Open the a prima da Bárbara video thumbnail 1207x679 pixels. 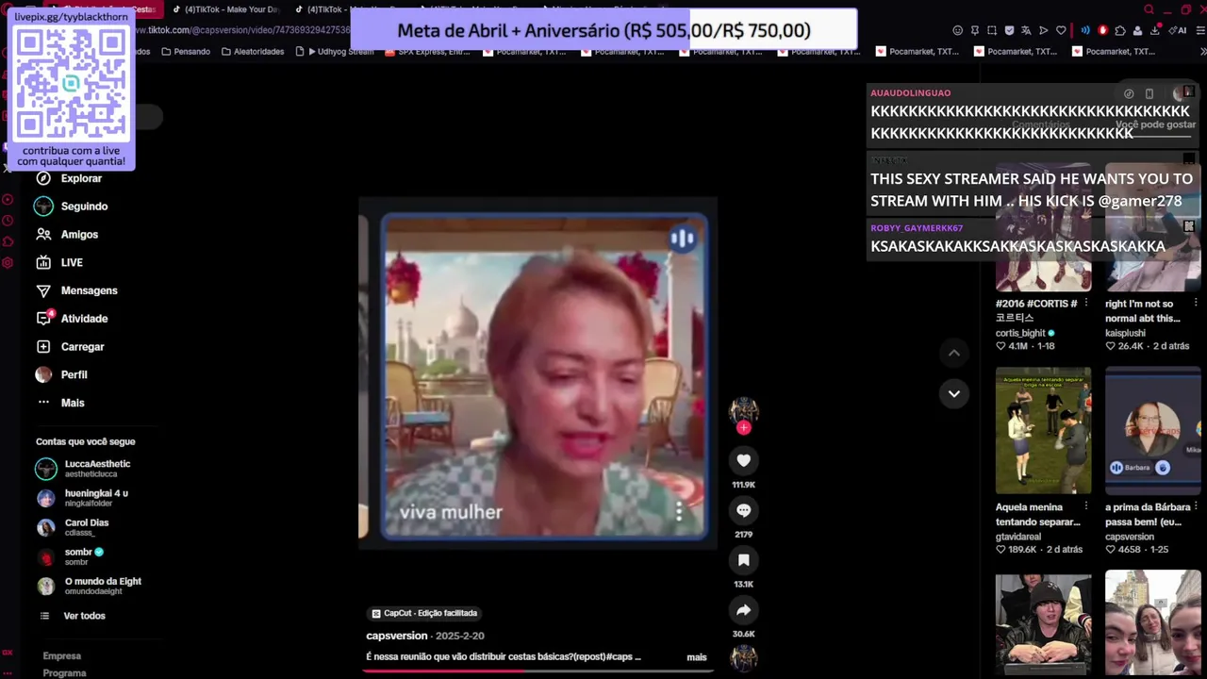tap(1152, 430)
